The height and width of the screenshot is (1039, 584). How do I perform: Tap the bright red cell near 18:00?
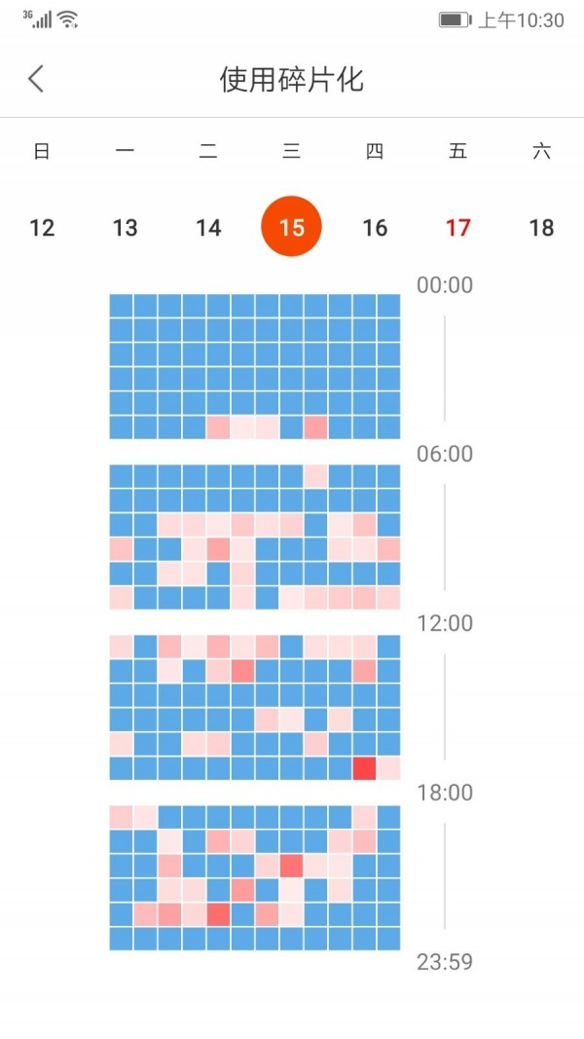[x=364, y=769]
